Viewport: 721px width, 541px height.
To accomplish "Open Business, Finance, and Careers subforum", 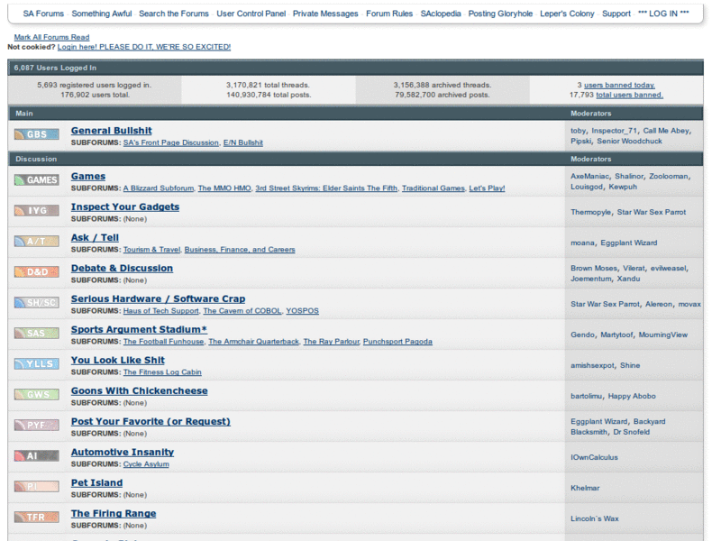I will 240,250.
